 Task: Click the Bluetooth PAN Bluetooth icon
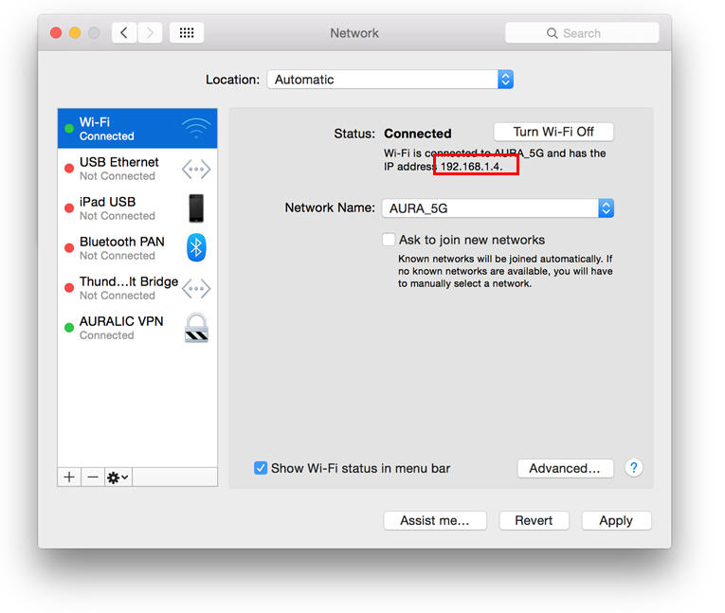pyautogui.click(x=196, y=248)
